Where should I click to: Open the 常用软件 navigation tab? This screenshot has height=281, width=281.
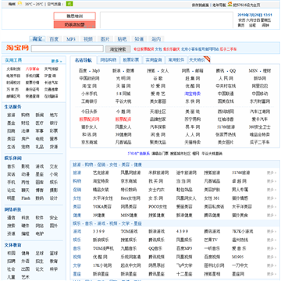coord(176,60)
